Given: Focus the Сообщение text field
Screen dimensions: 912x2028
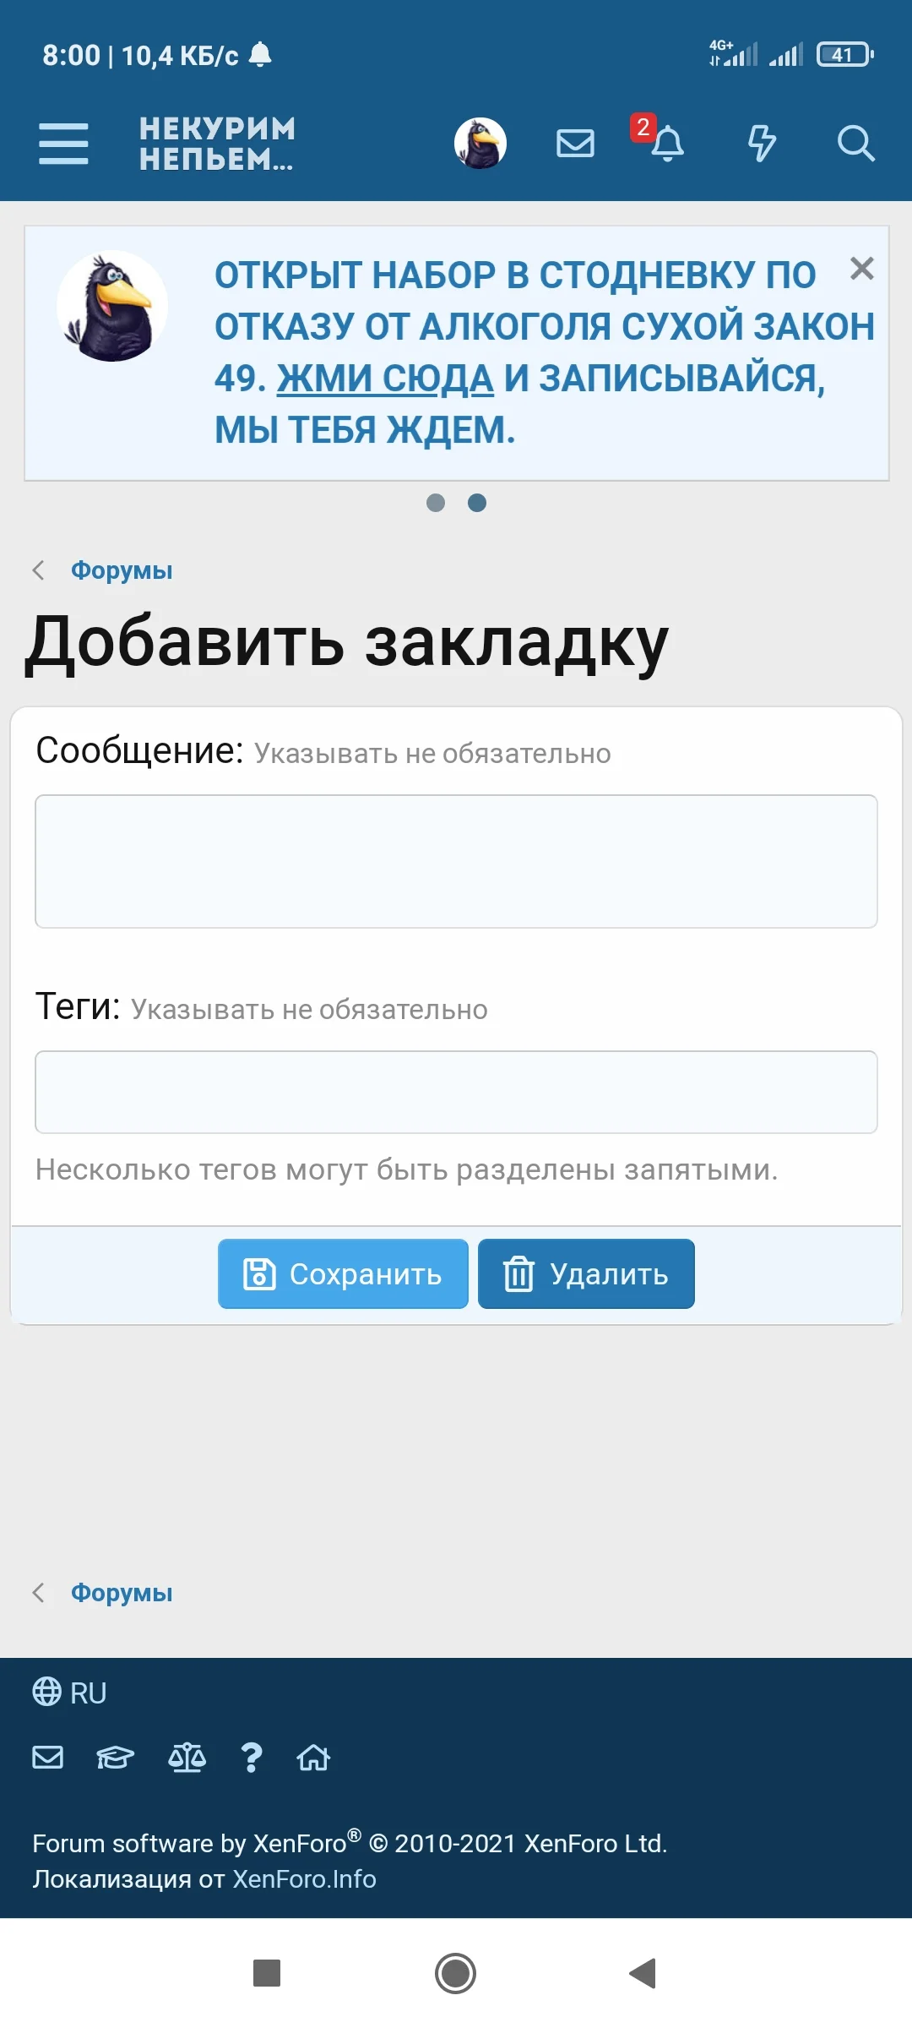Looking at the screenshot, I should (x=456, y=861).
